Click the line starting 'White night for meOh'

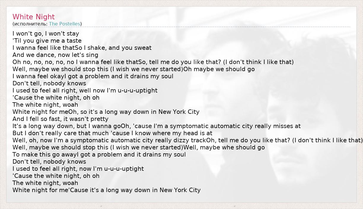click(106, 112)
